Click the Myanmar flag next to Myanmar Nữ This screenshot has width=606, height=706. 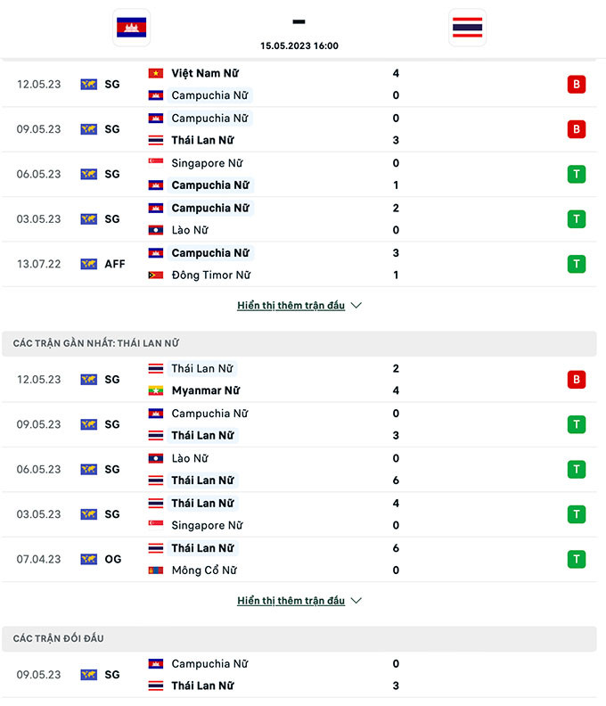coord(156,390)
